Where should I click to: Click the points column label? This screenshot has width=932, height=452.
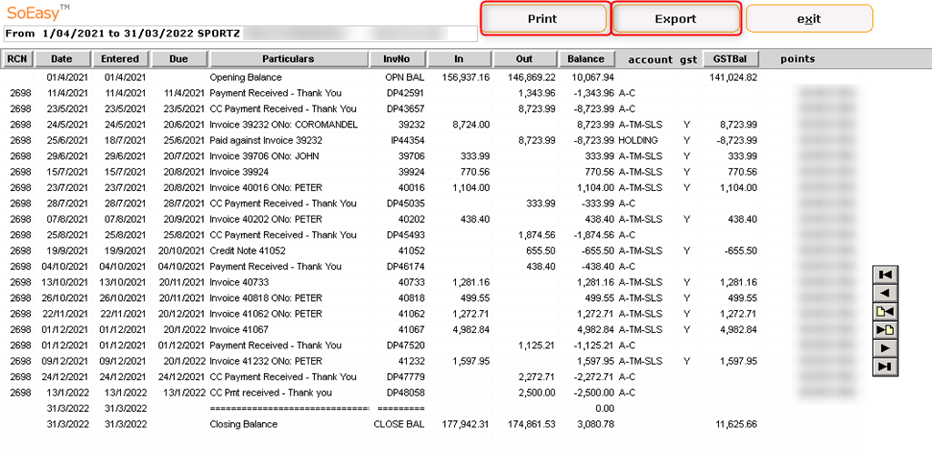(x=797, y=59)
